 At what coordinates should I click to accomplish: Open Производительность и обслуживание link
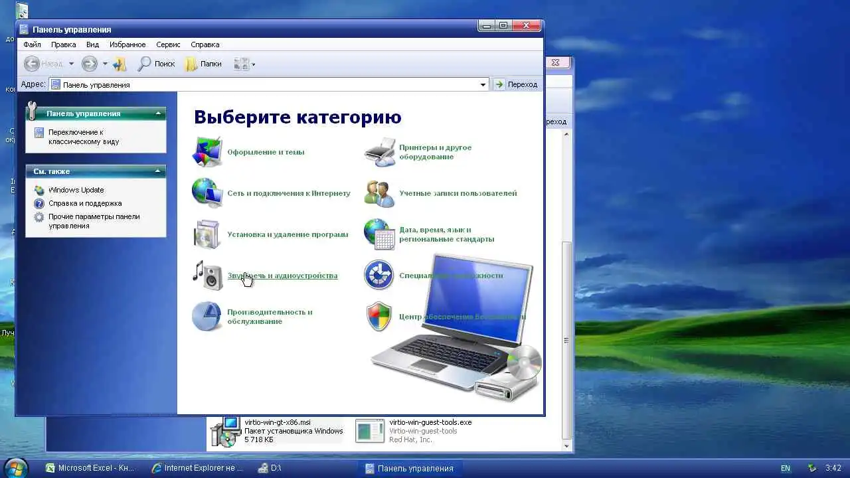270,317
